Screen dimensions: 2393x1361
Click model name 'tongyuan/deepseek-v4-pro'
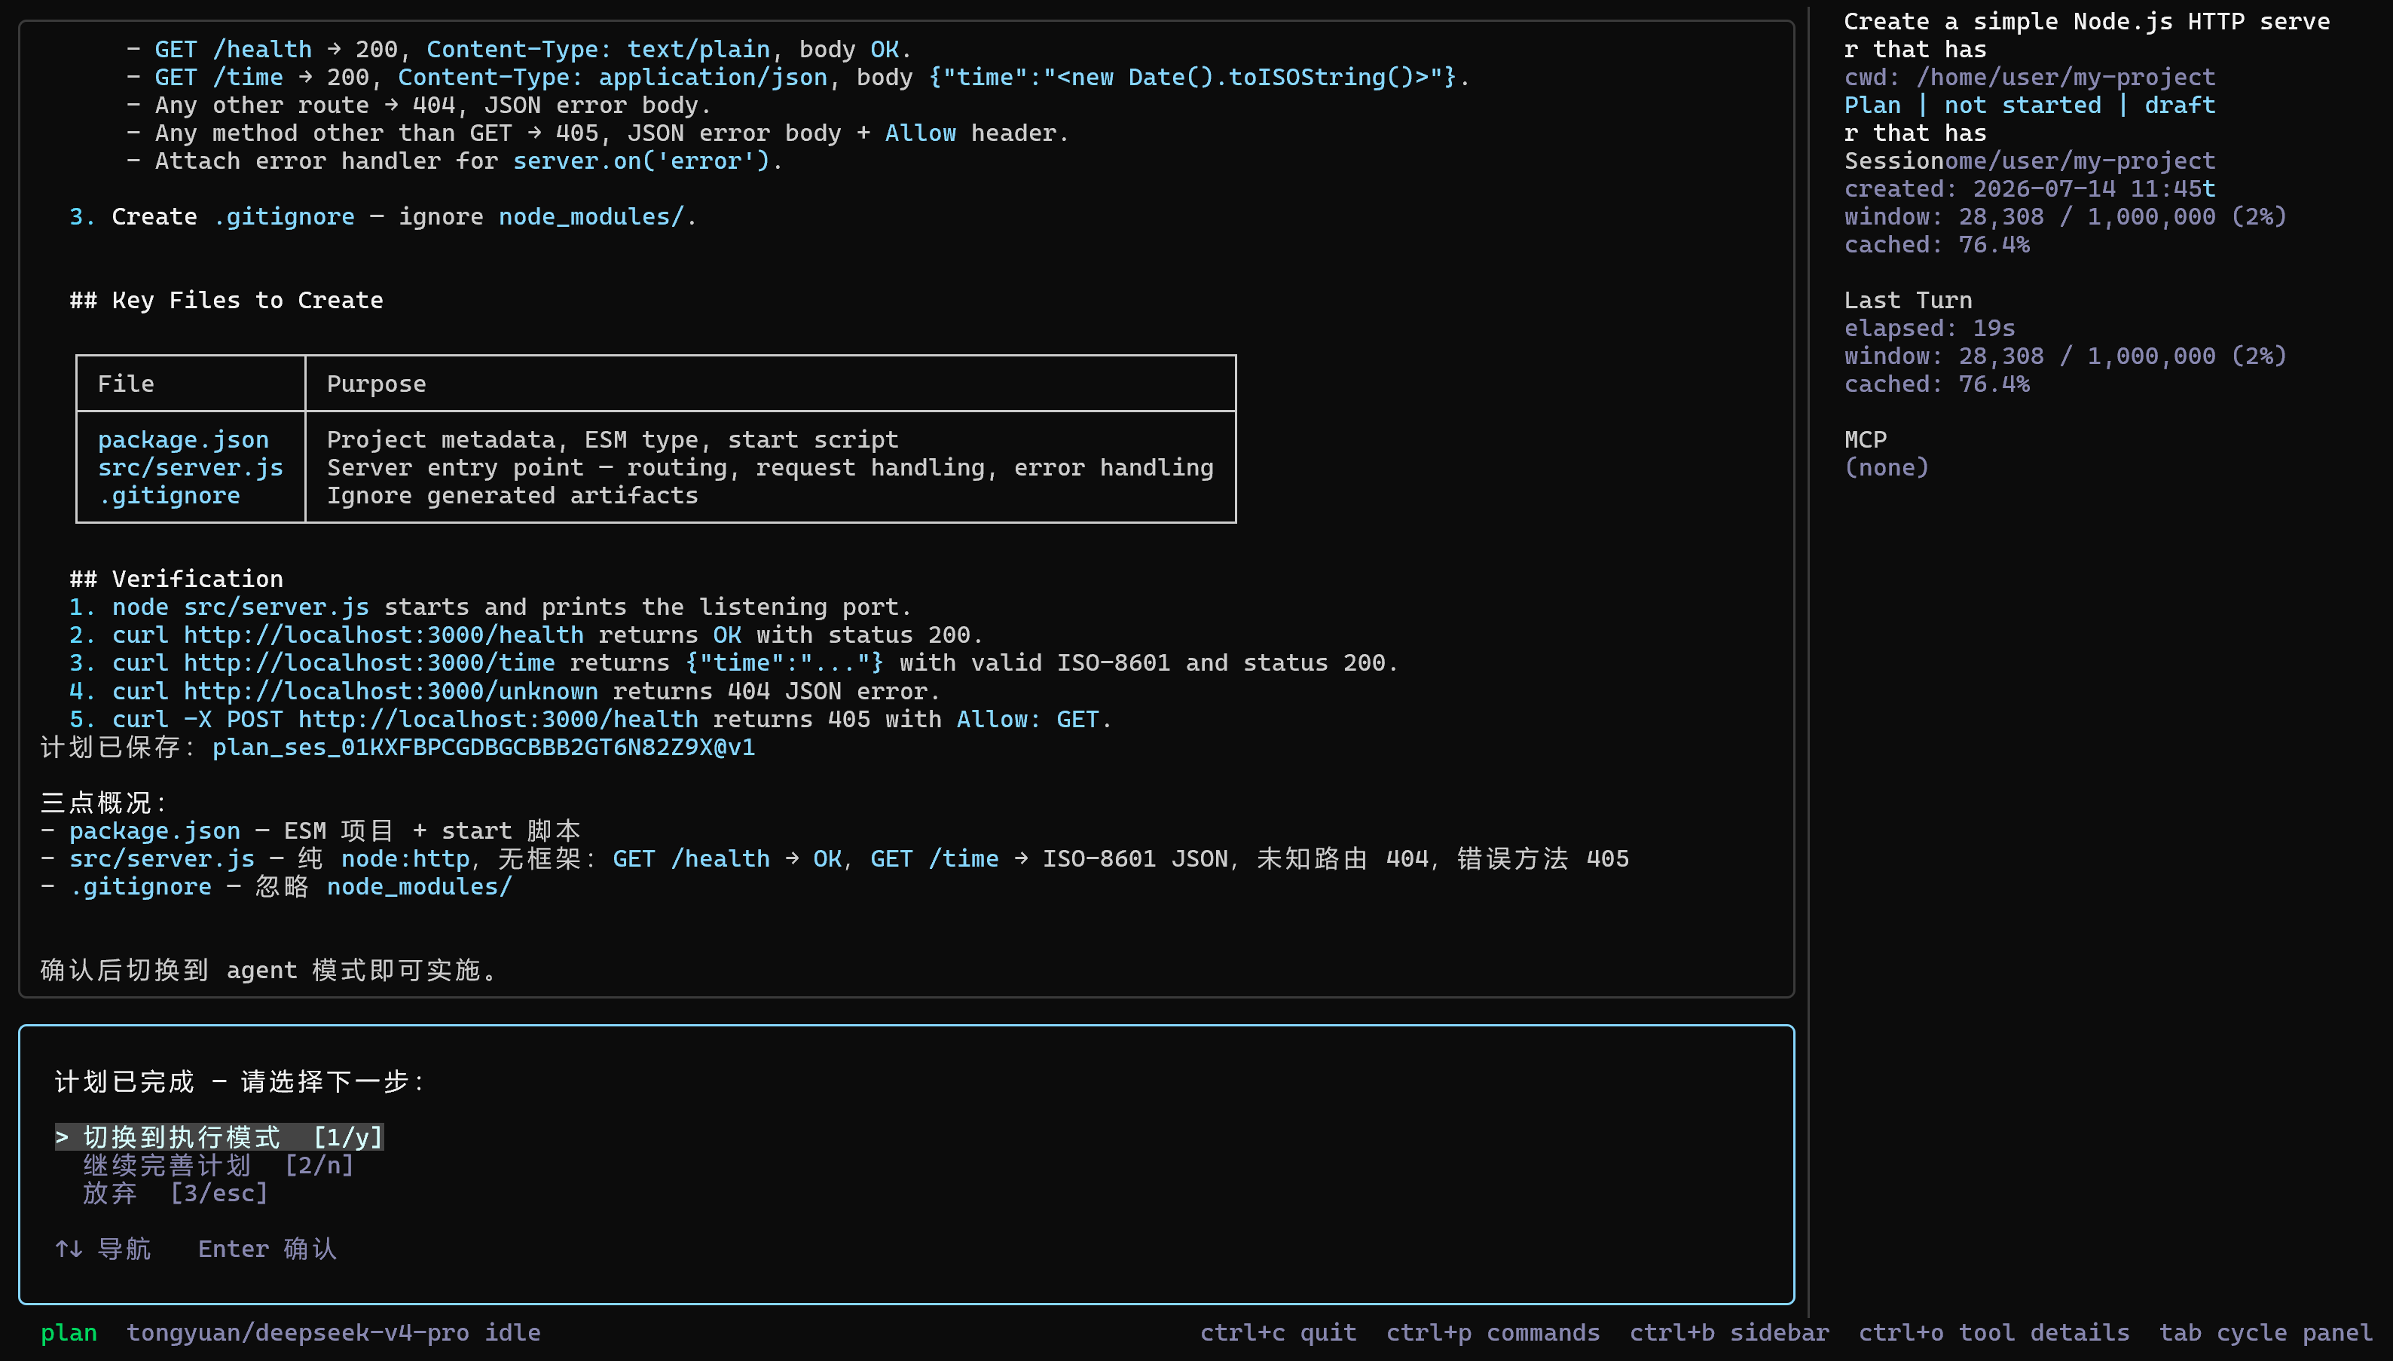[x=298, y=1332]
